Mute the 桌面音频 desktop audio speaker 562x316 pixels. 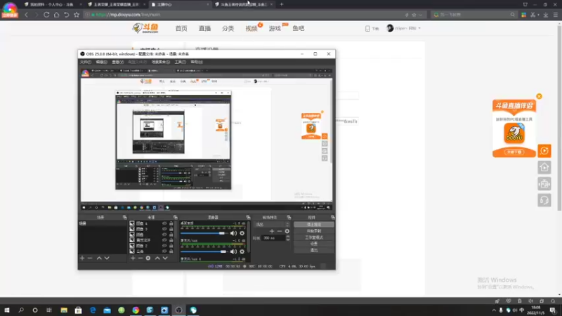[x=233, y=233]
